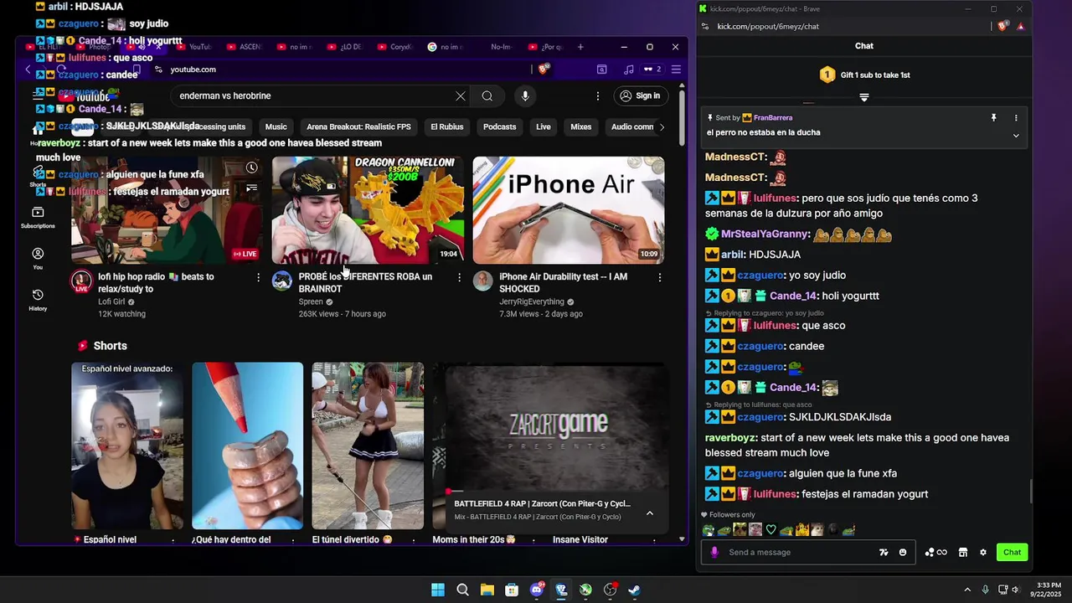
Task: Open YouTube settings three-dot menu
Action: [x=597, y=95]
